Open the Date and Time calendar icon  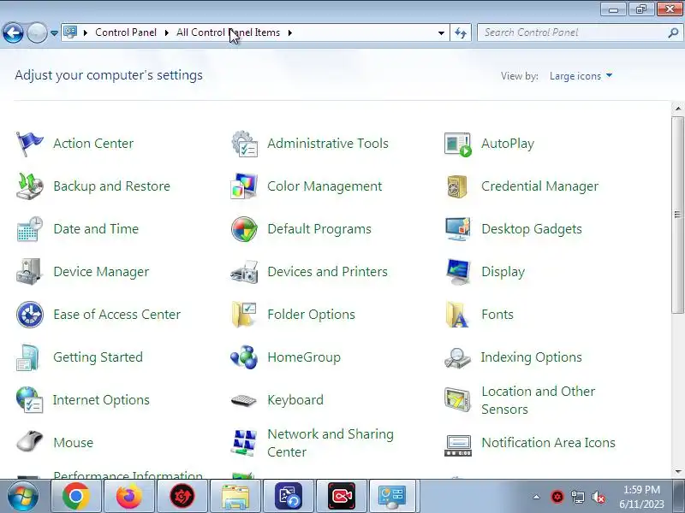coord(29,229)
